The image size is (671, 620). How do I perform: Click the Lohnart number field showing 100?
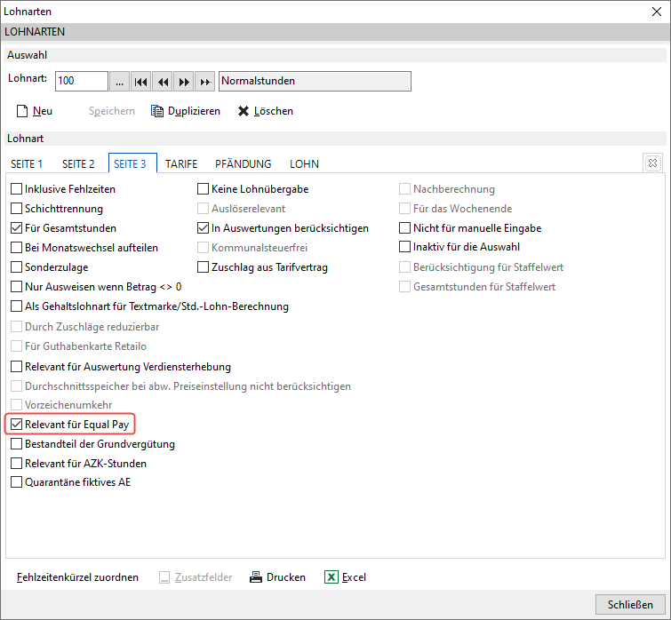[x=81, y=81]
